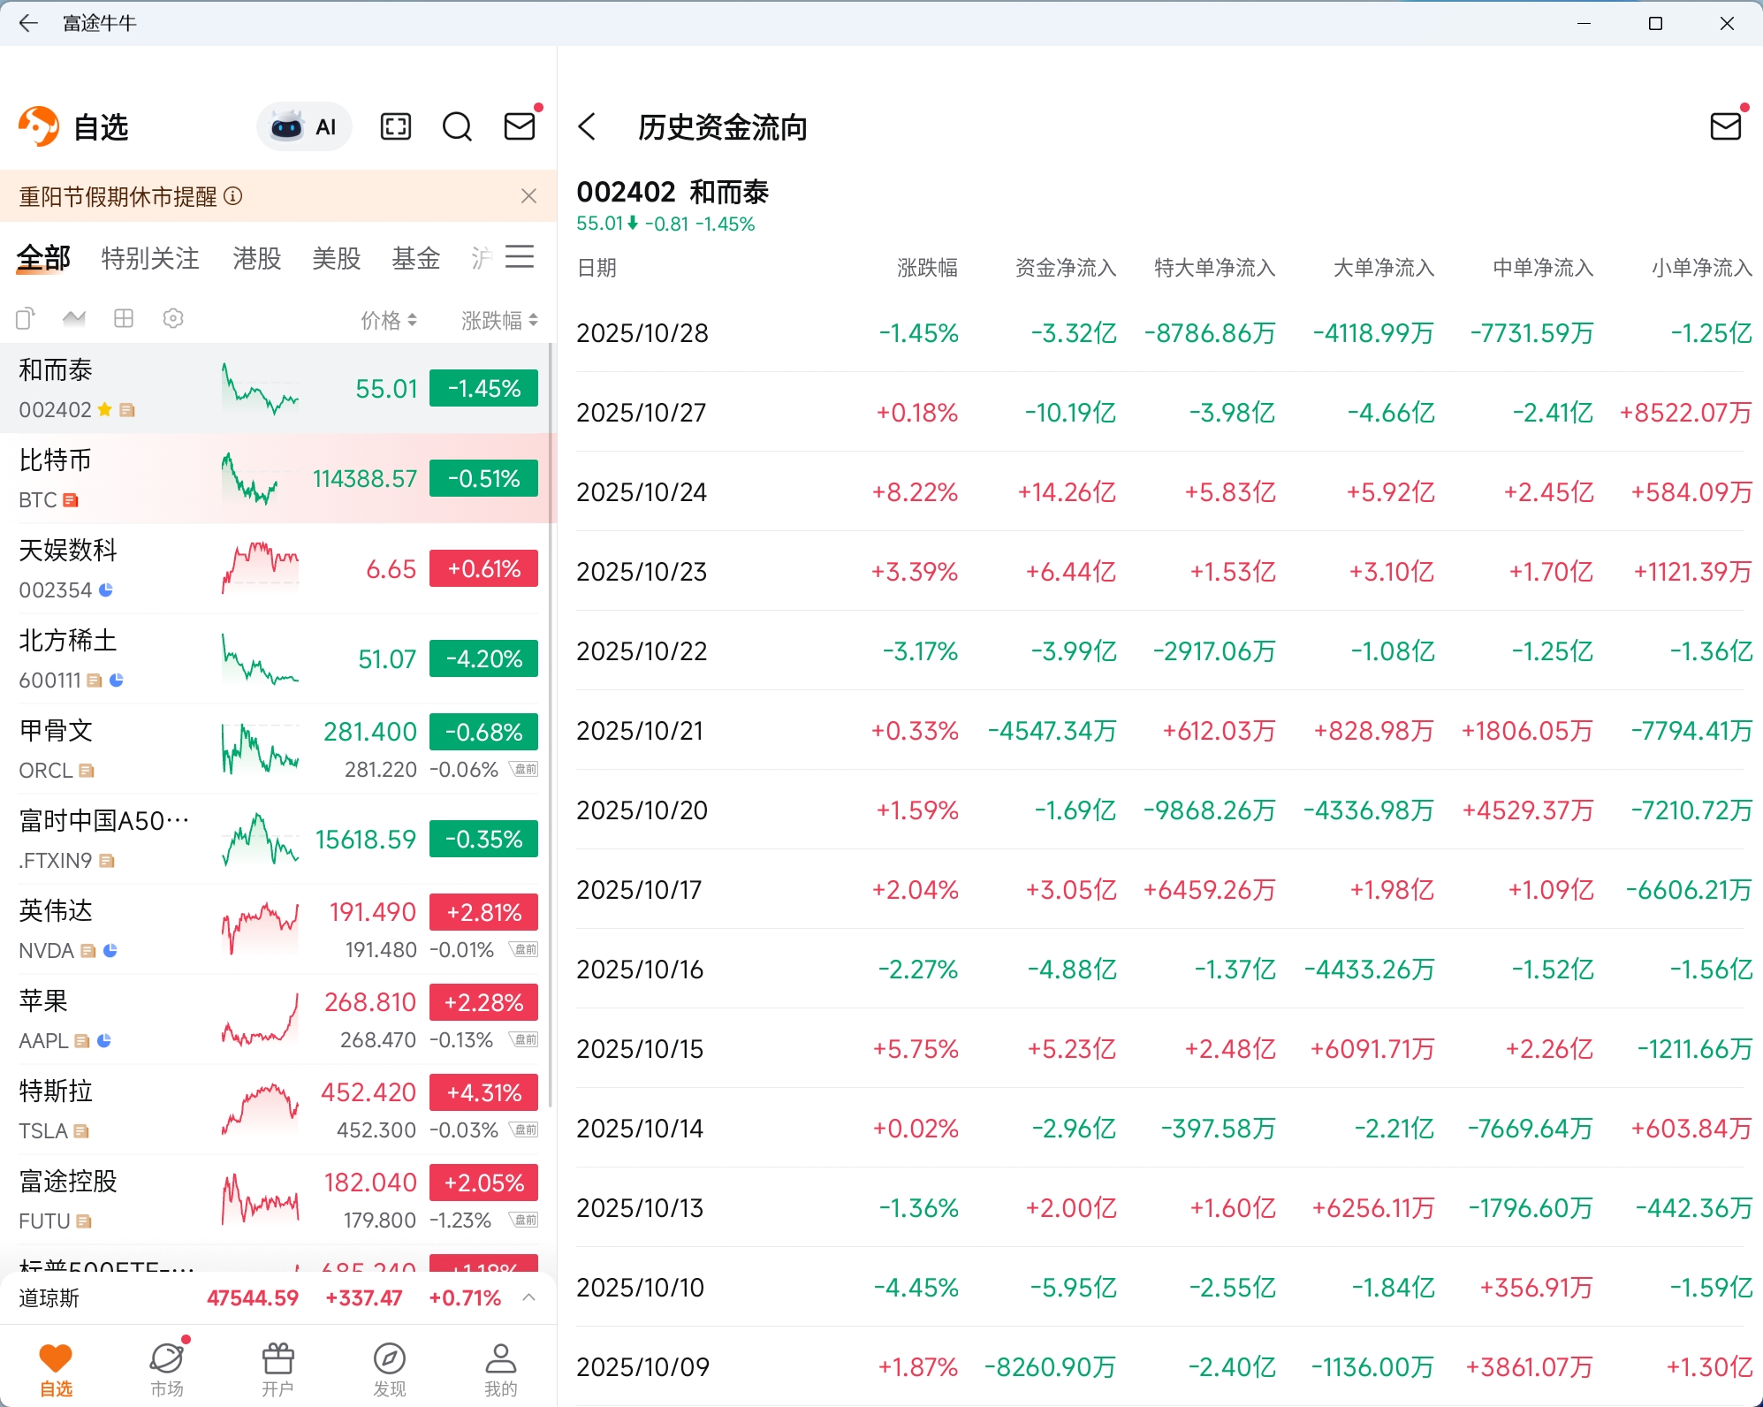
Task: Switch to the 港股 tab
Action: click(256, 258)
